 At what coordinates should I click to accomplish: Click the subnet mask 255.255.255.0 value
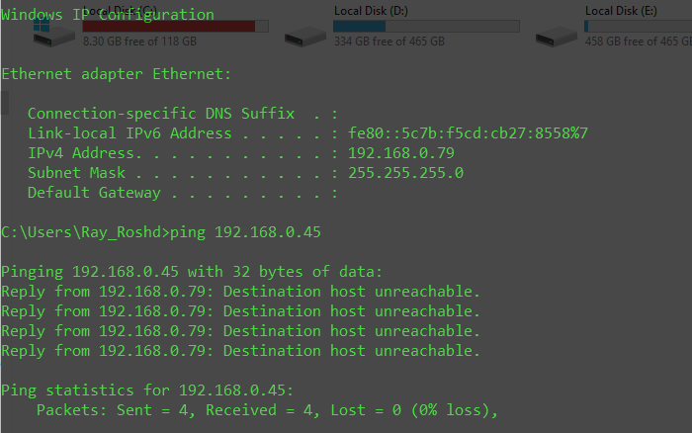(x=405, y=173)
